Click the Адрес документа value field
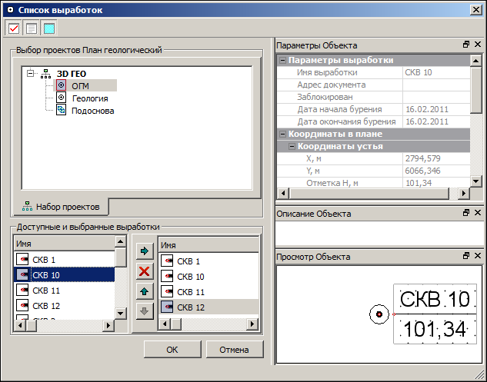Image resolution: width=487 pixels, height=382 pixels. click(436, 85)
